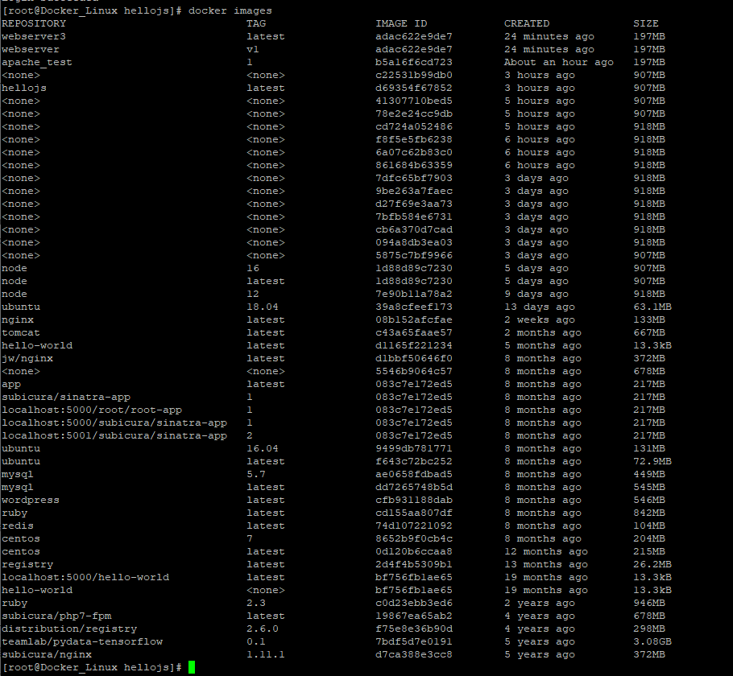Click image ID cd155aa807df
The image size is (733, 676).
coord(414,513)
